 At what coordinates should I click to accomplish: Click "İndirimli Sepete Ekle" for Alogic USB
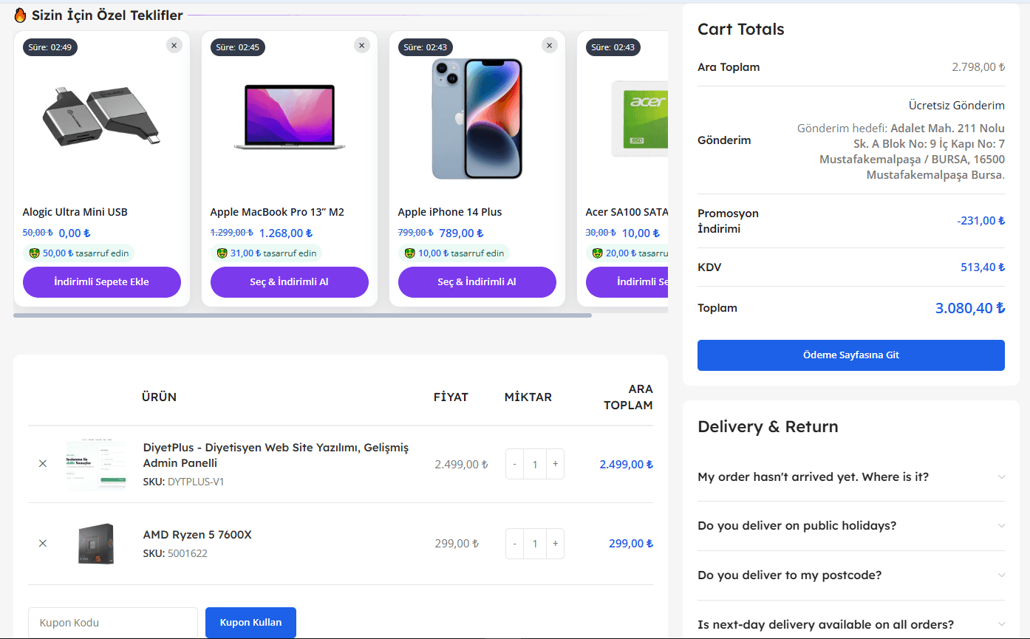click(x=102, y=282)
